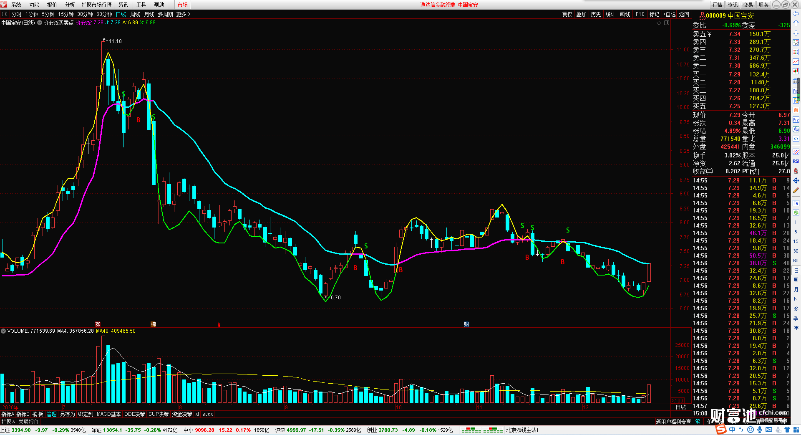This screenshot has width=801, height=435.
Task: Open the 模板 template list
Action: (38, 414)
